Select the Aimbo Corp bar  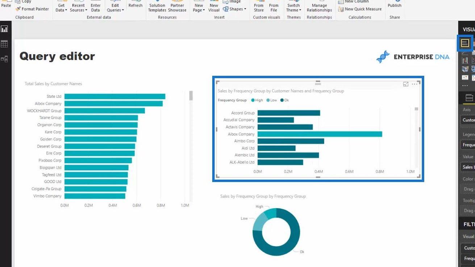click(x=291, y=141)
